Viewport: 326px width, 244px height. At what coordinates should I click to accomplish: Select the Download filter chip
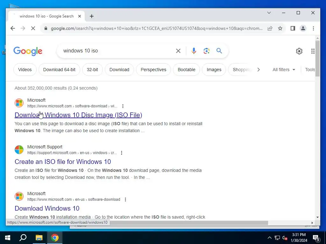(119, 70)
